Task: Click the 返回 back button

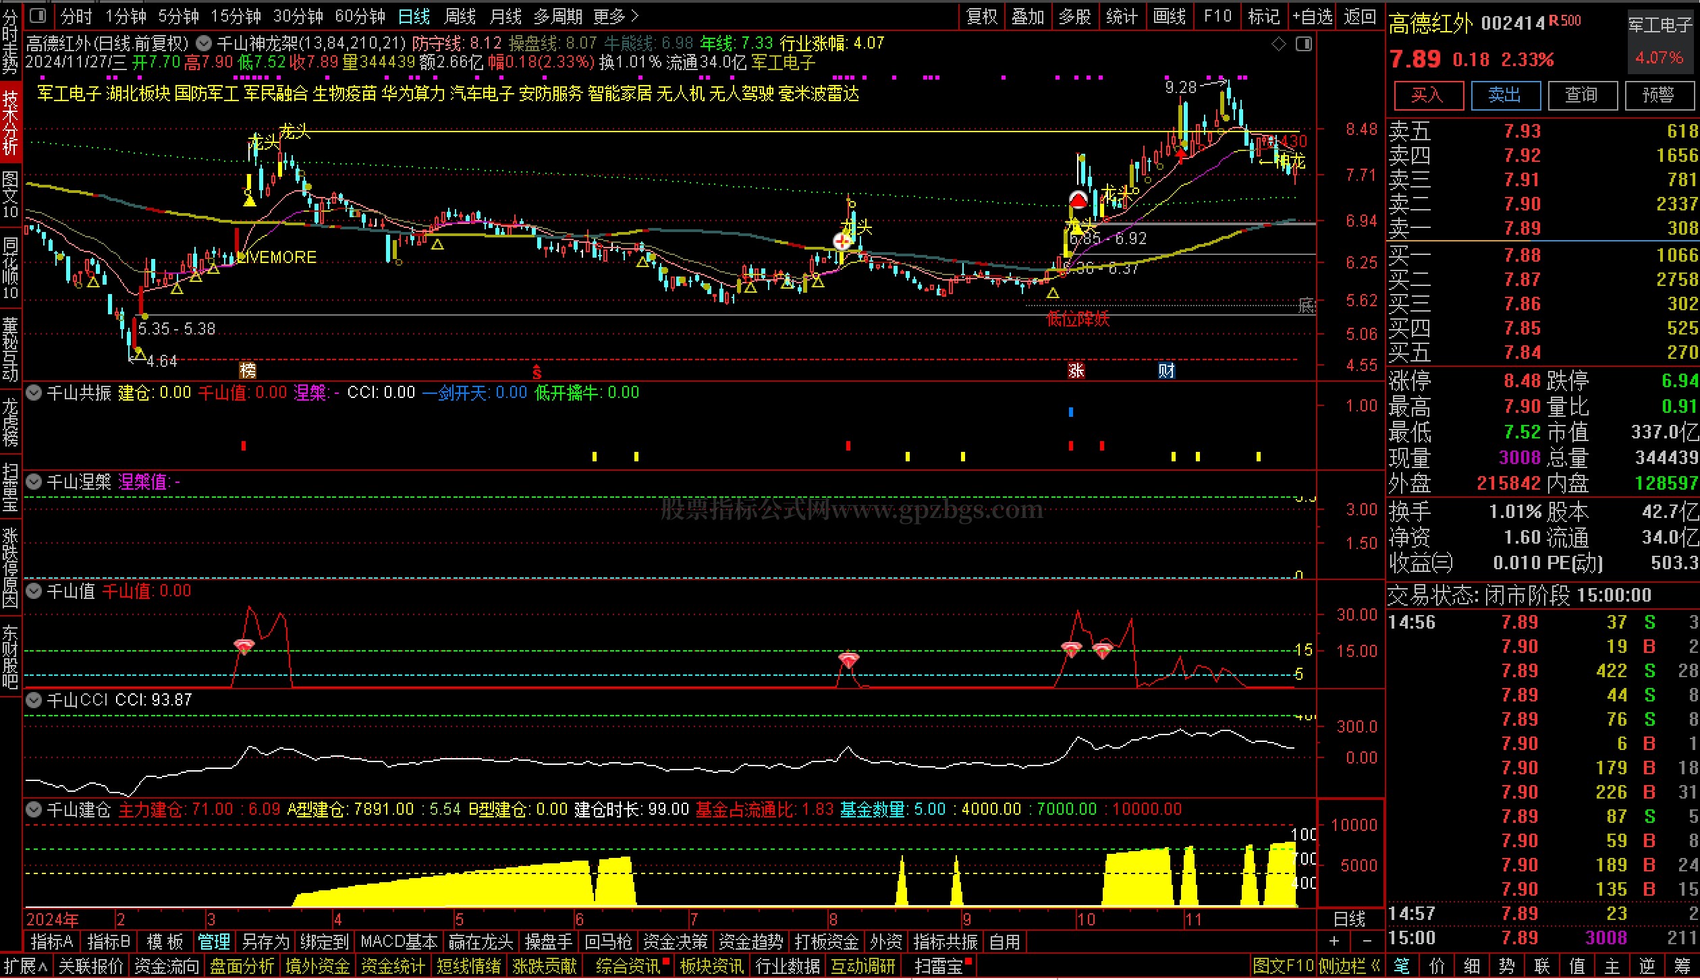Action: tap(1360, 16)
